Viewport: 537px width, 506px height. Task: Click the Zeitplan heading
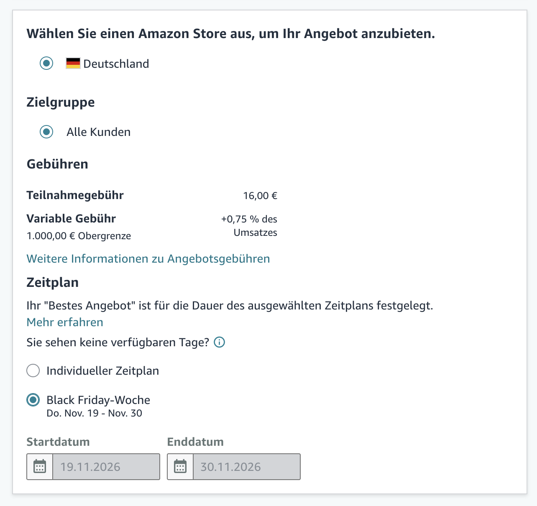pyautogui.click(x=53, y=283)
